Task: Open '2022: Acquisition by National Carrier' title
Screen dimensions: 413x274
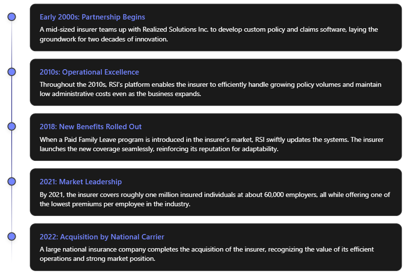Action: point(102,237)
